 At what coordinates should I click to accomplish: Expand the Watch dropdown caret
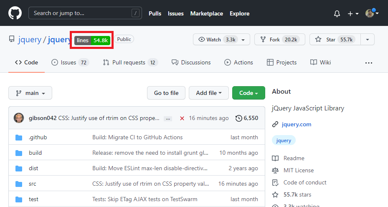tap(243, 40)
